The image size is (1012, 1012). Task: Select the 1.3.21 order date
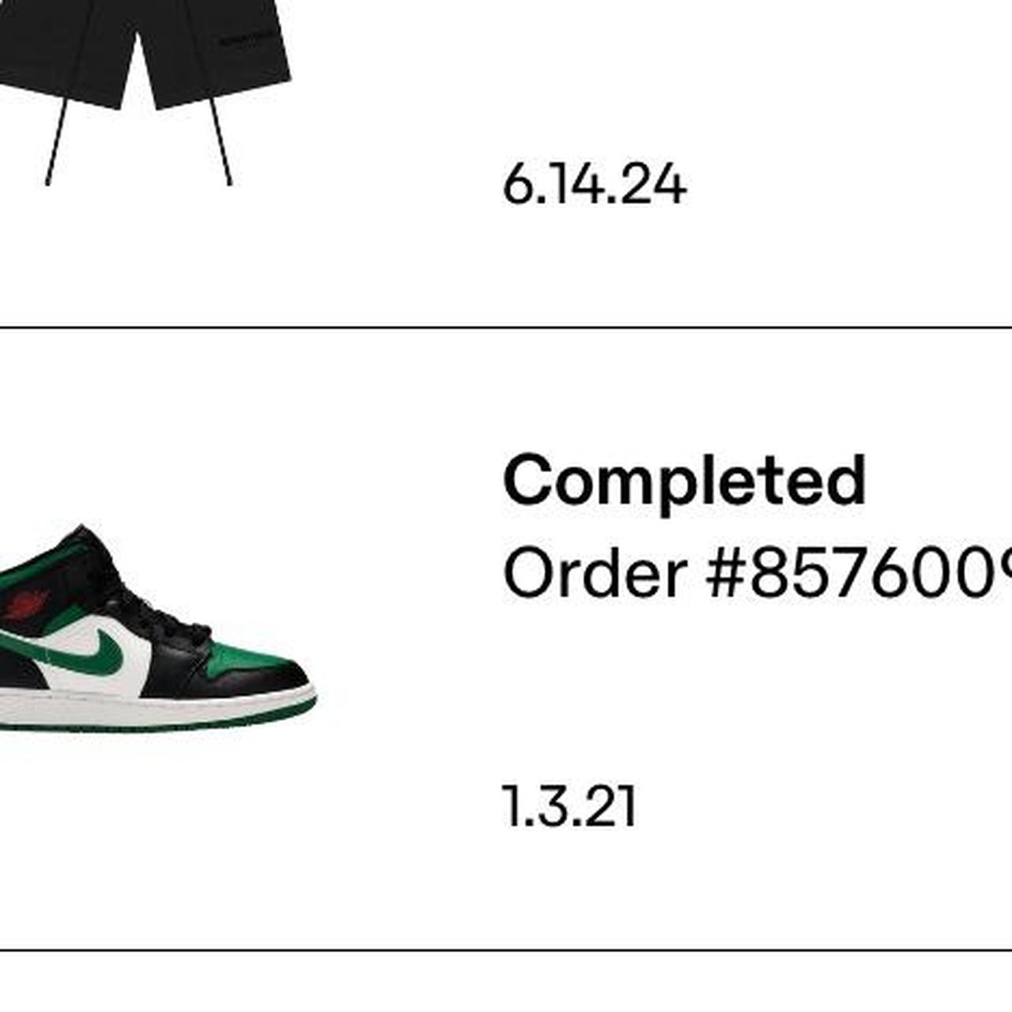pyautogui.click(x=569, y=806)
